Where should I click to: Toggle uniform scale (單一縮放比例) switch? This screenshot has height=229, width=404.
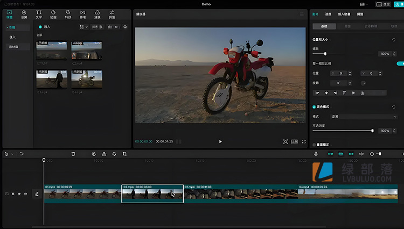coord(400,63)
